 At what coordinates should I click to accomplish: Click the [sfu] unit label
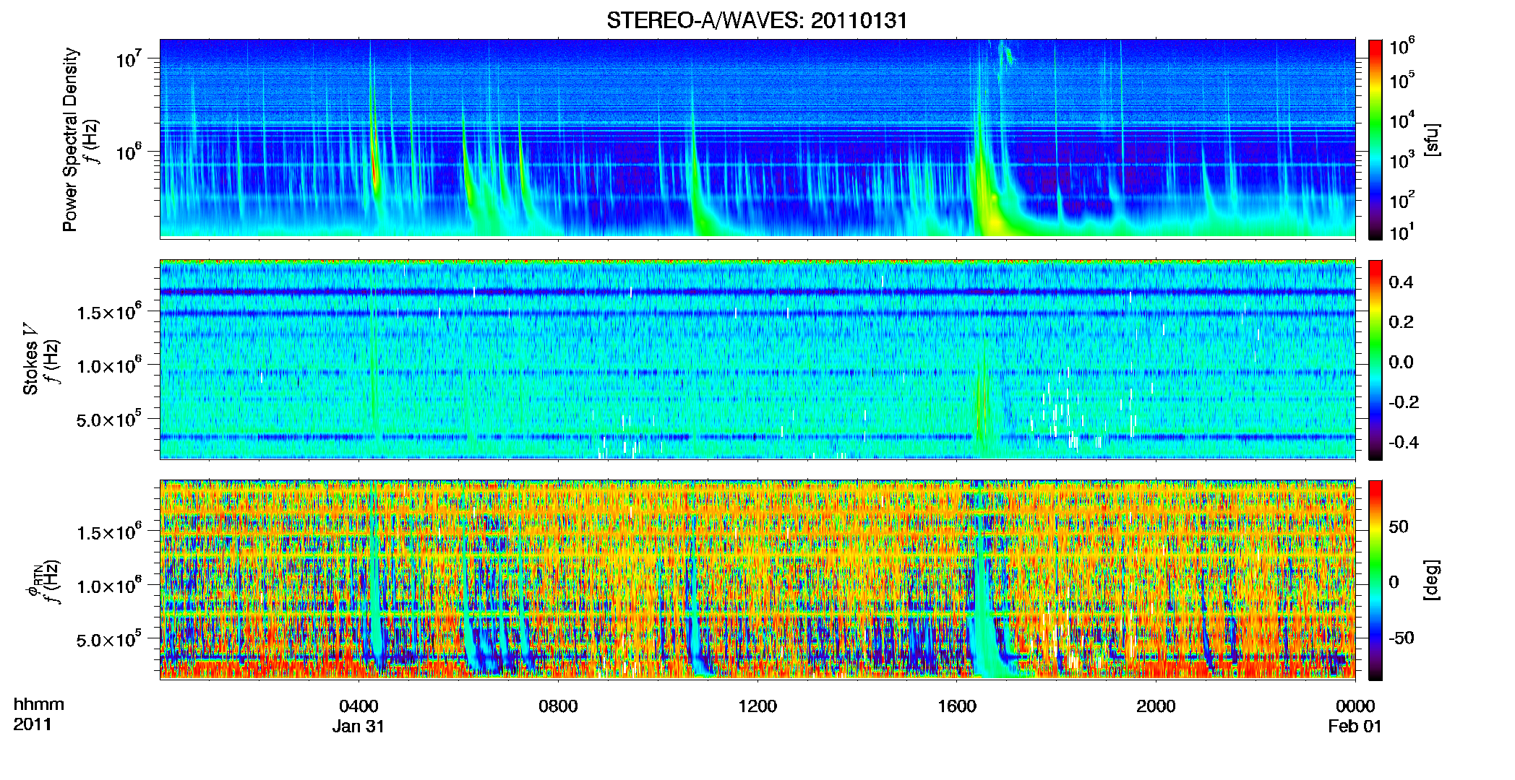point(1432,139)
